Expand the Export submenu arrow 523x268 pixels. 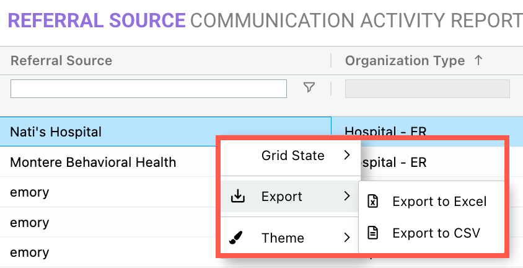[x=347, y=197]
